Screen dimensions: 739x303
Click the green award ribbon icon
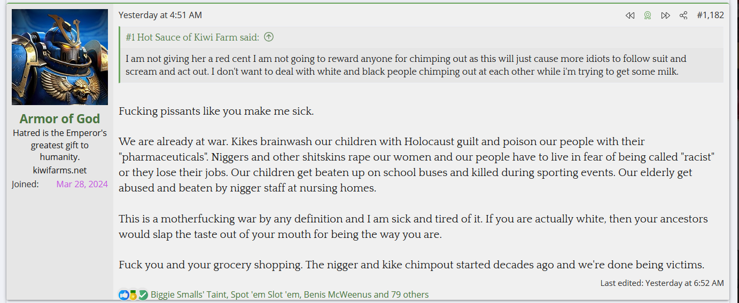tap(648, 15)
